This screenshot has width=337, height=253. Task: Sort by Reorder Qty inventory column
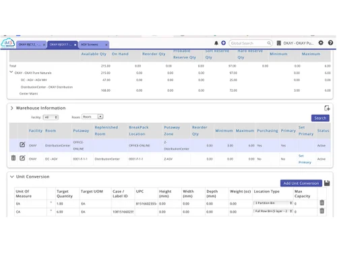(154, 54)
